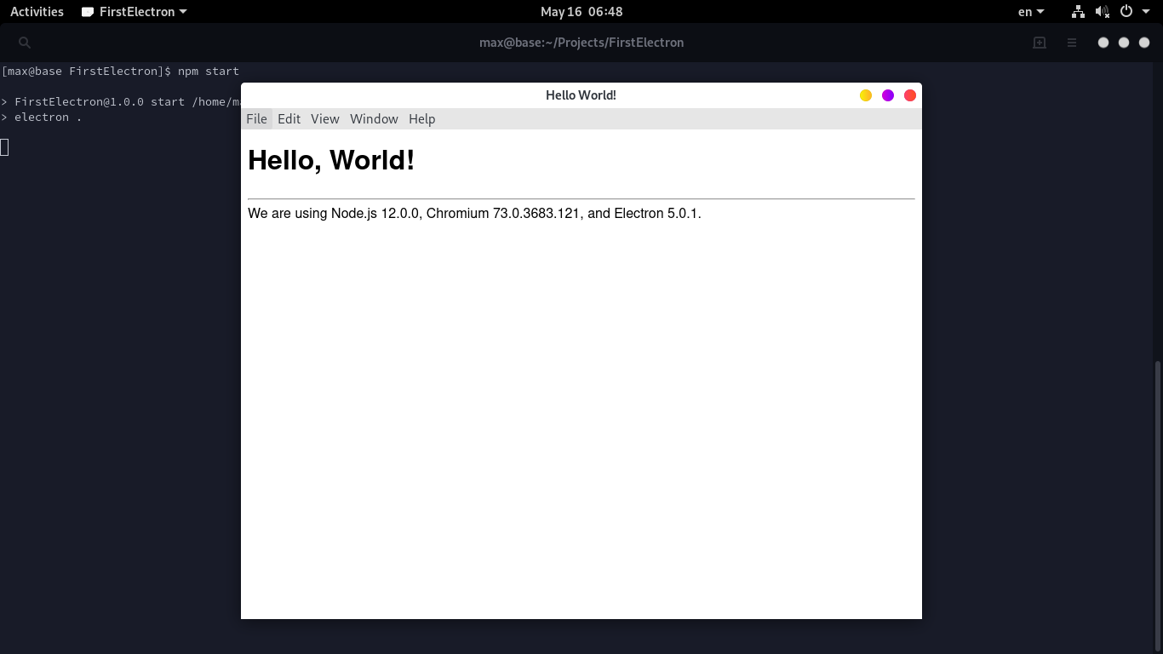The width and height of the screenshot is (1163, 654).
Task: Click the power icon in the top bar
Action: [x=1125, y=11]
